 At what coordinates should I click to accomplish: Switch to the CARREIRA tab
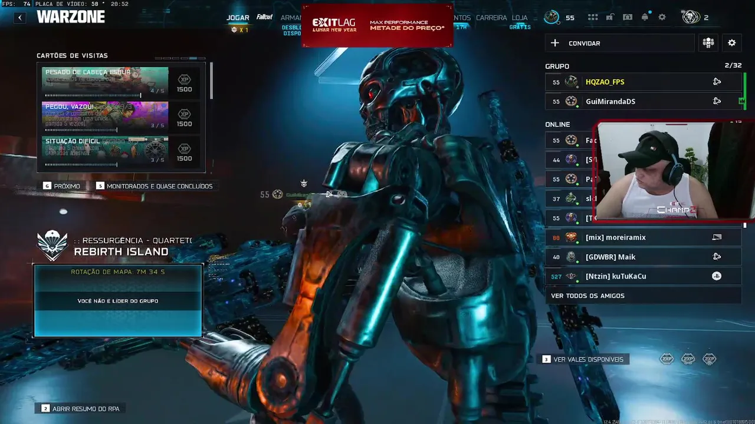tap(491, 18)
